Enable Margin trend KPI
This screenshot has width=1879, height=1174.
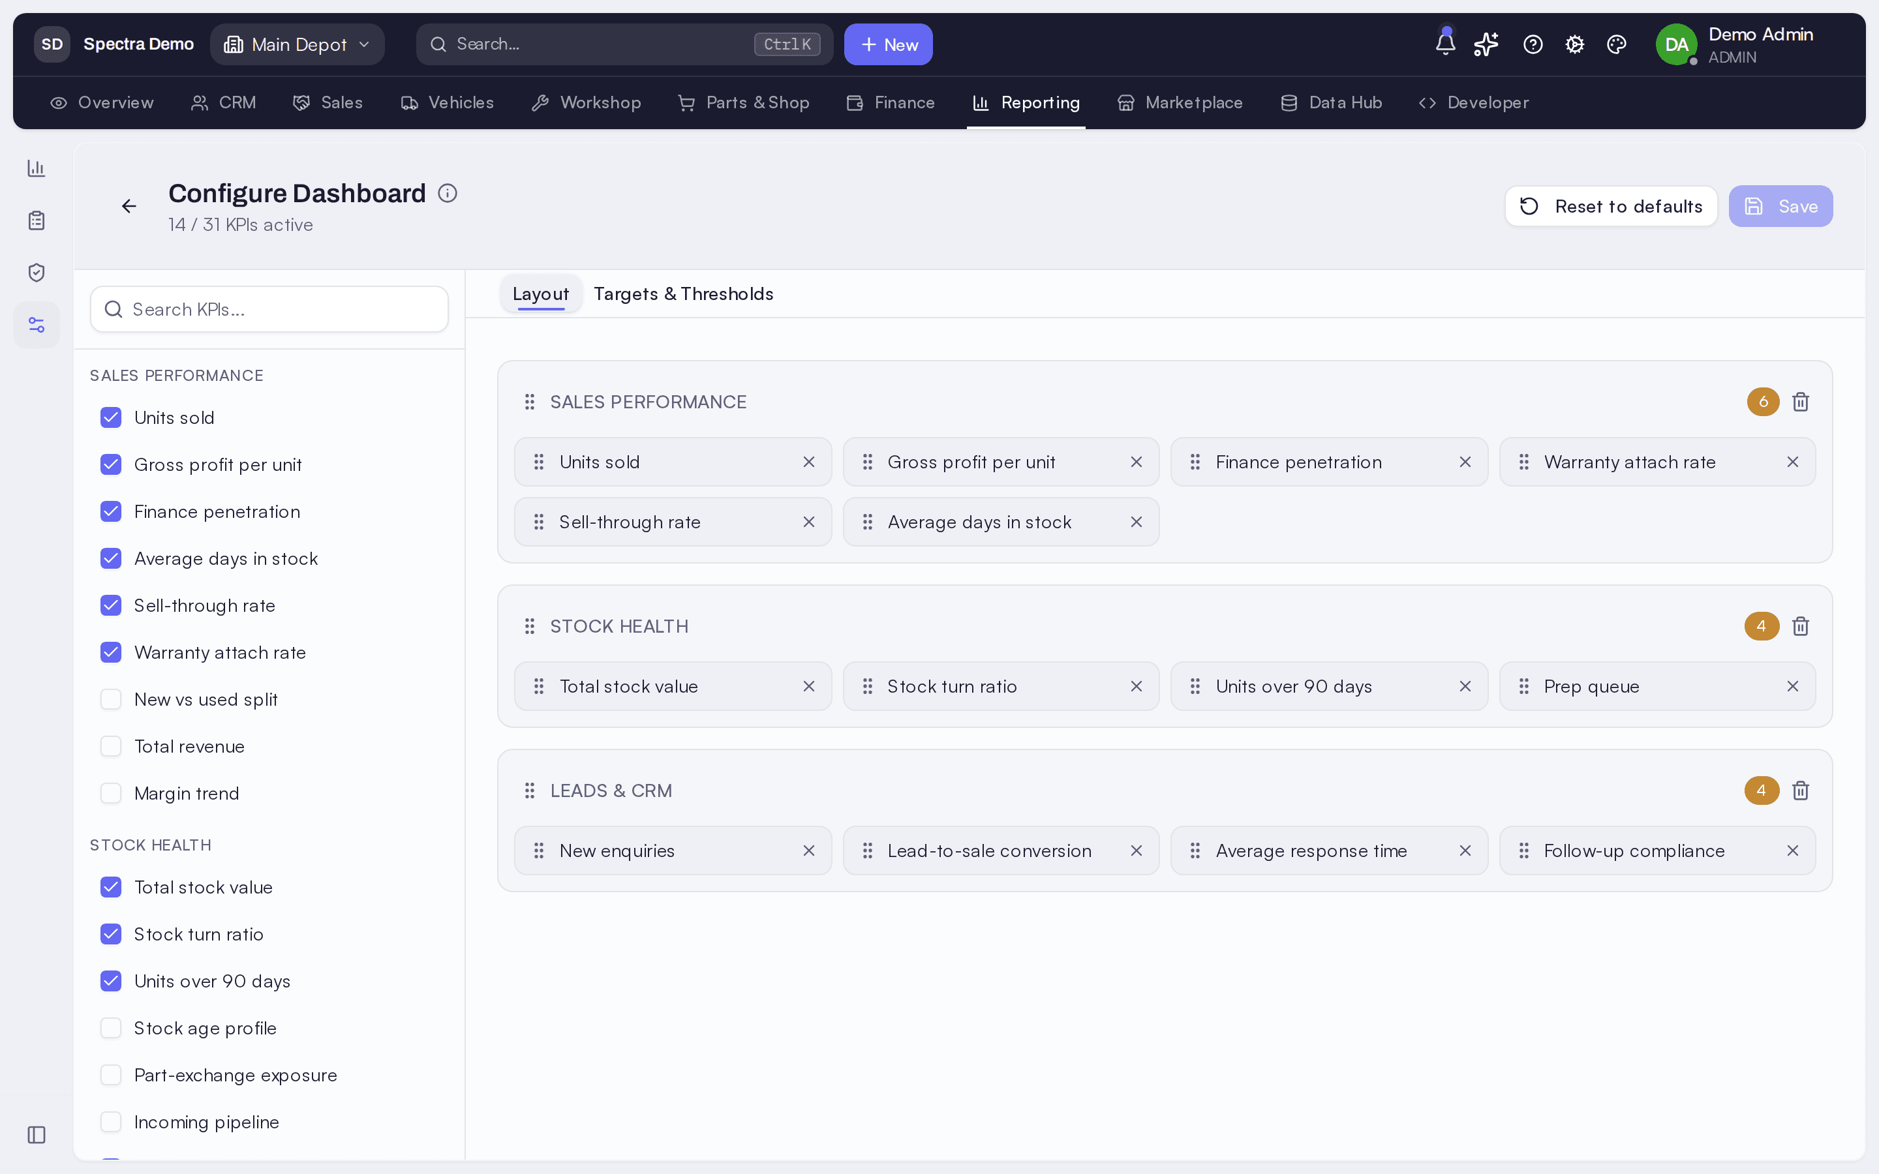(111, 794)
